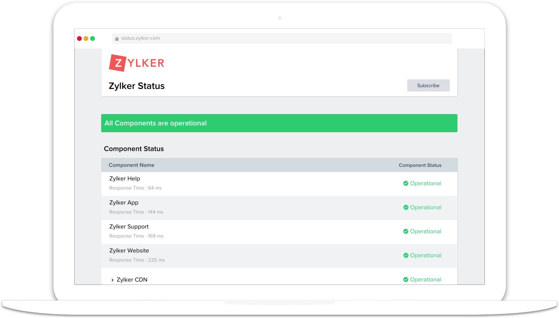The height and width of the screenshot is (318, 559).
Task: Click 'Response Time : 144 ms' text
Action: click(136, 212)
